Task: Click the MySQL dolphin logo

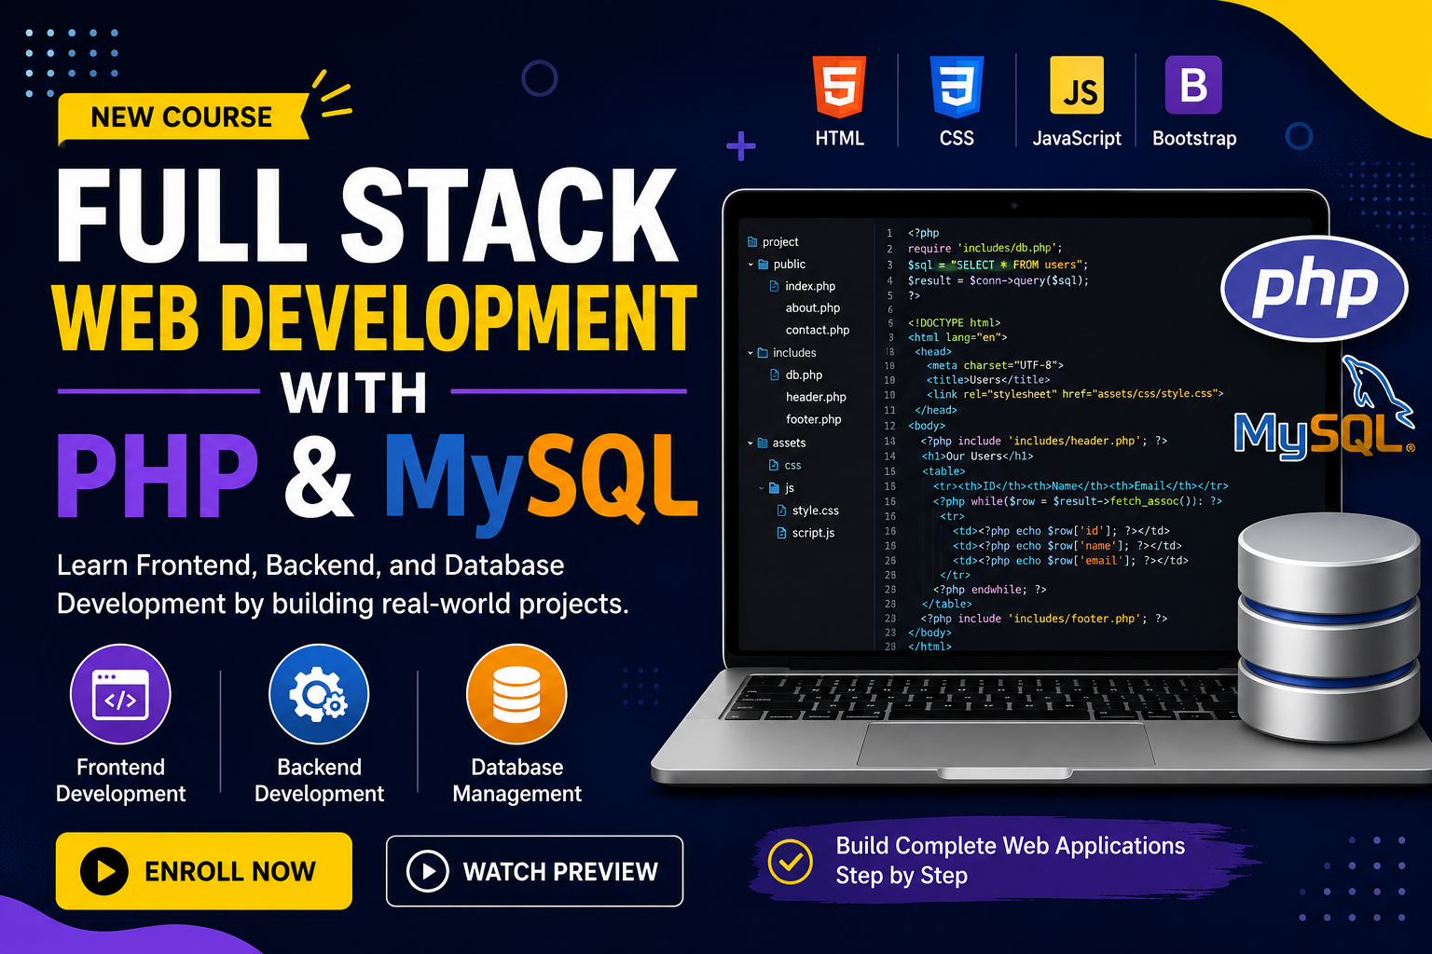Action: click(x=1324, y=410)
